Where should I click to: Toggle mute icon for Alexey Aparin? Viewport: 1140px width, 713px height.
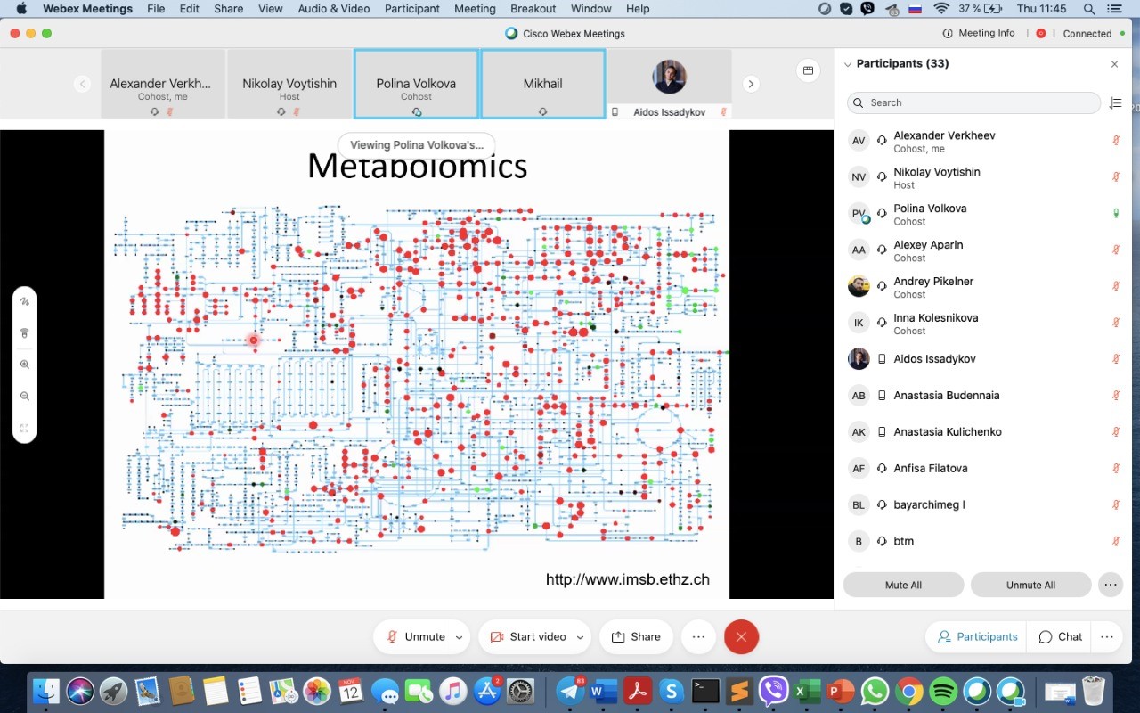click(x=1115, y=250)
